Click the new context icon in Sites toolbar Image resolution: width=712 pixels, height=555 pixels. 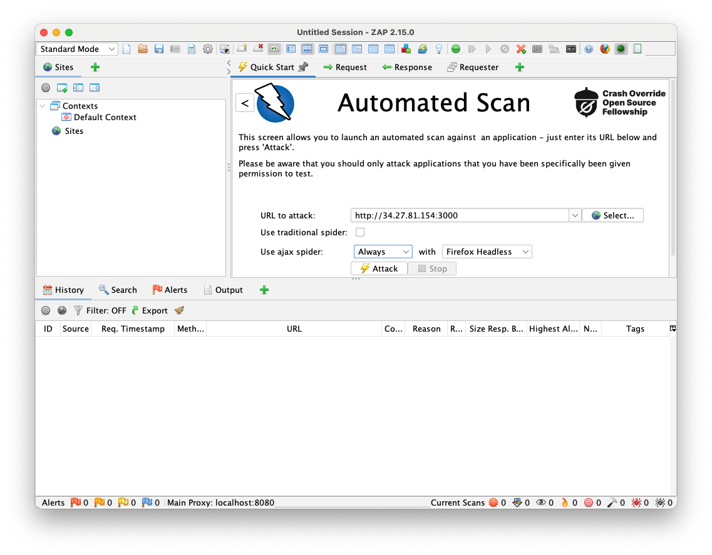click(62, 88)
